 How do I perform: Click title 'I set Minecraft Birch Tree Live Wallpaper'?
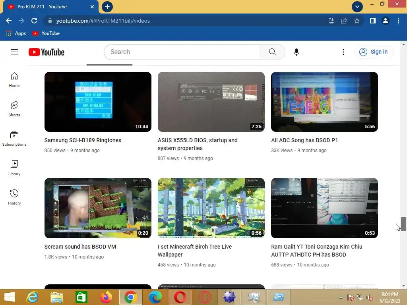coord(195,251)
